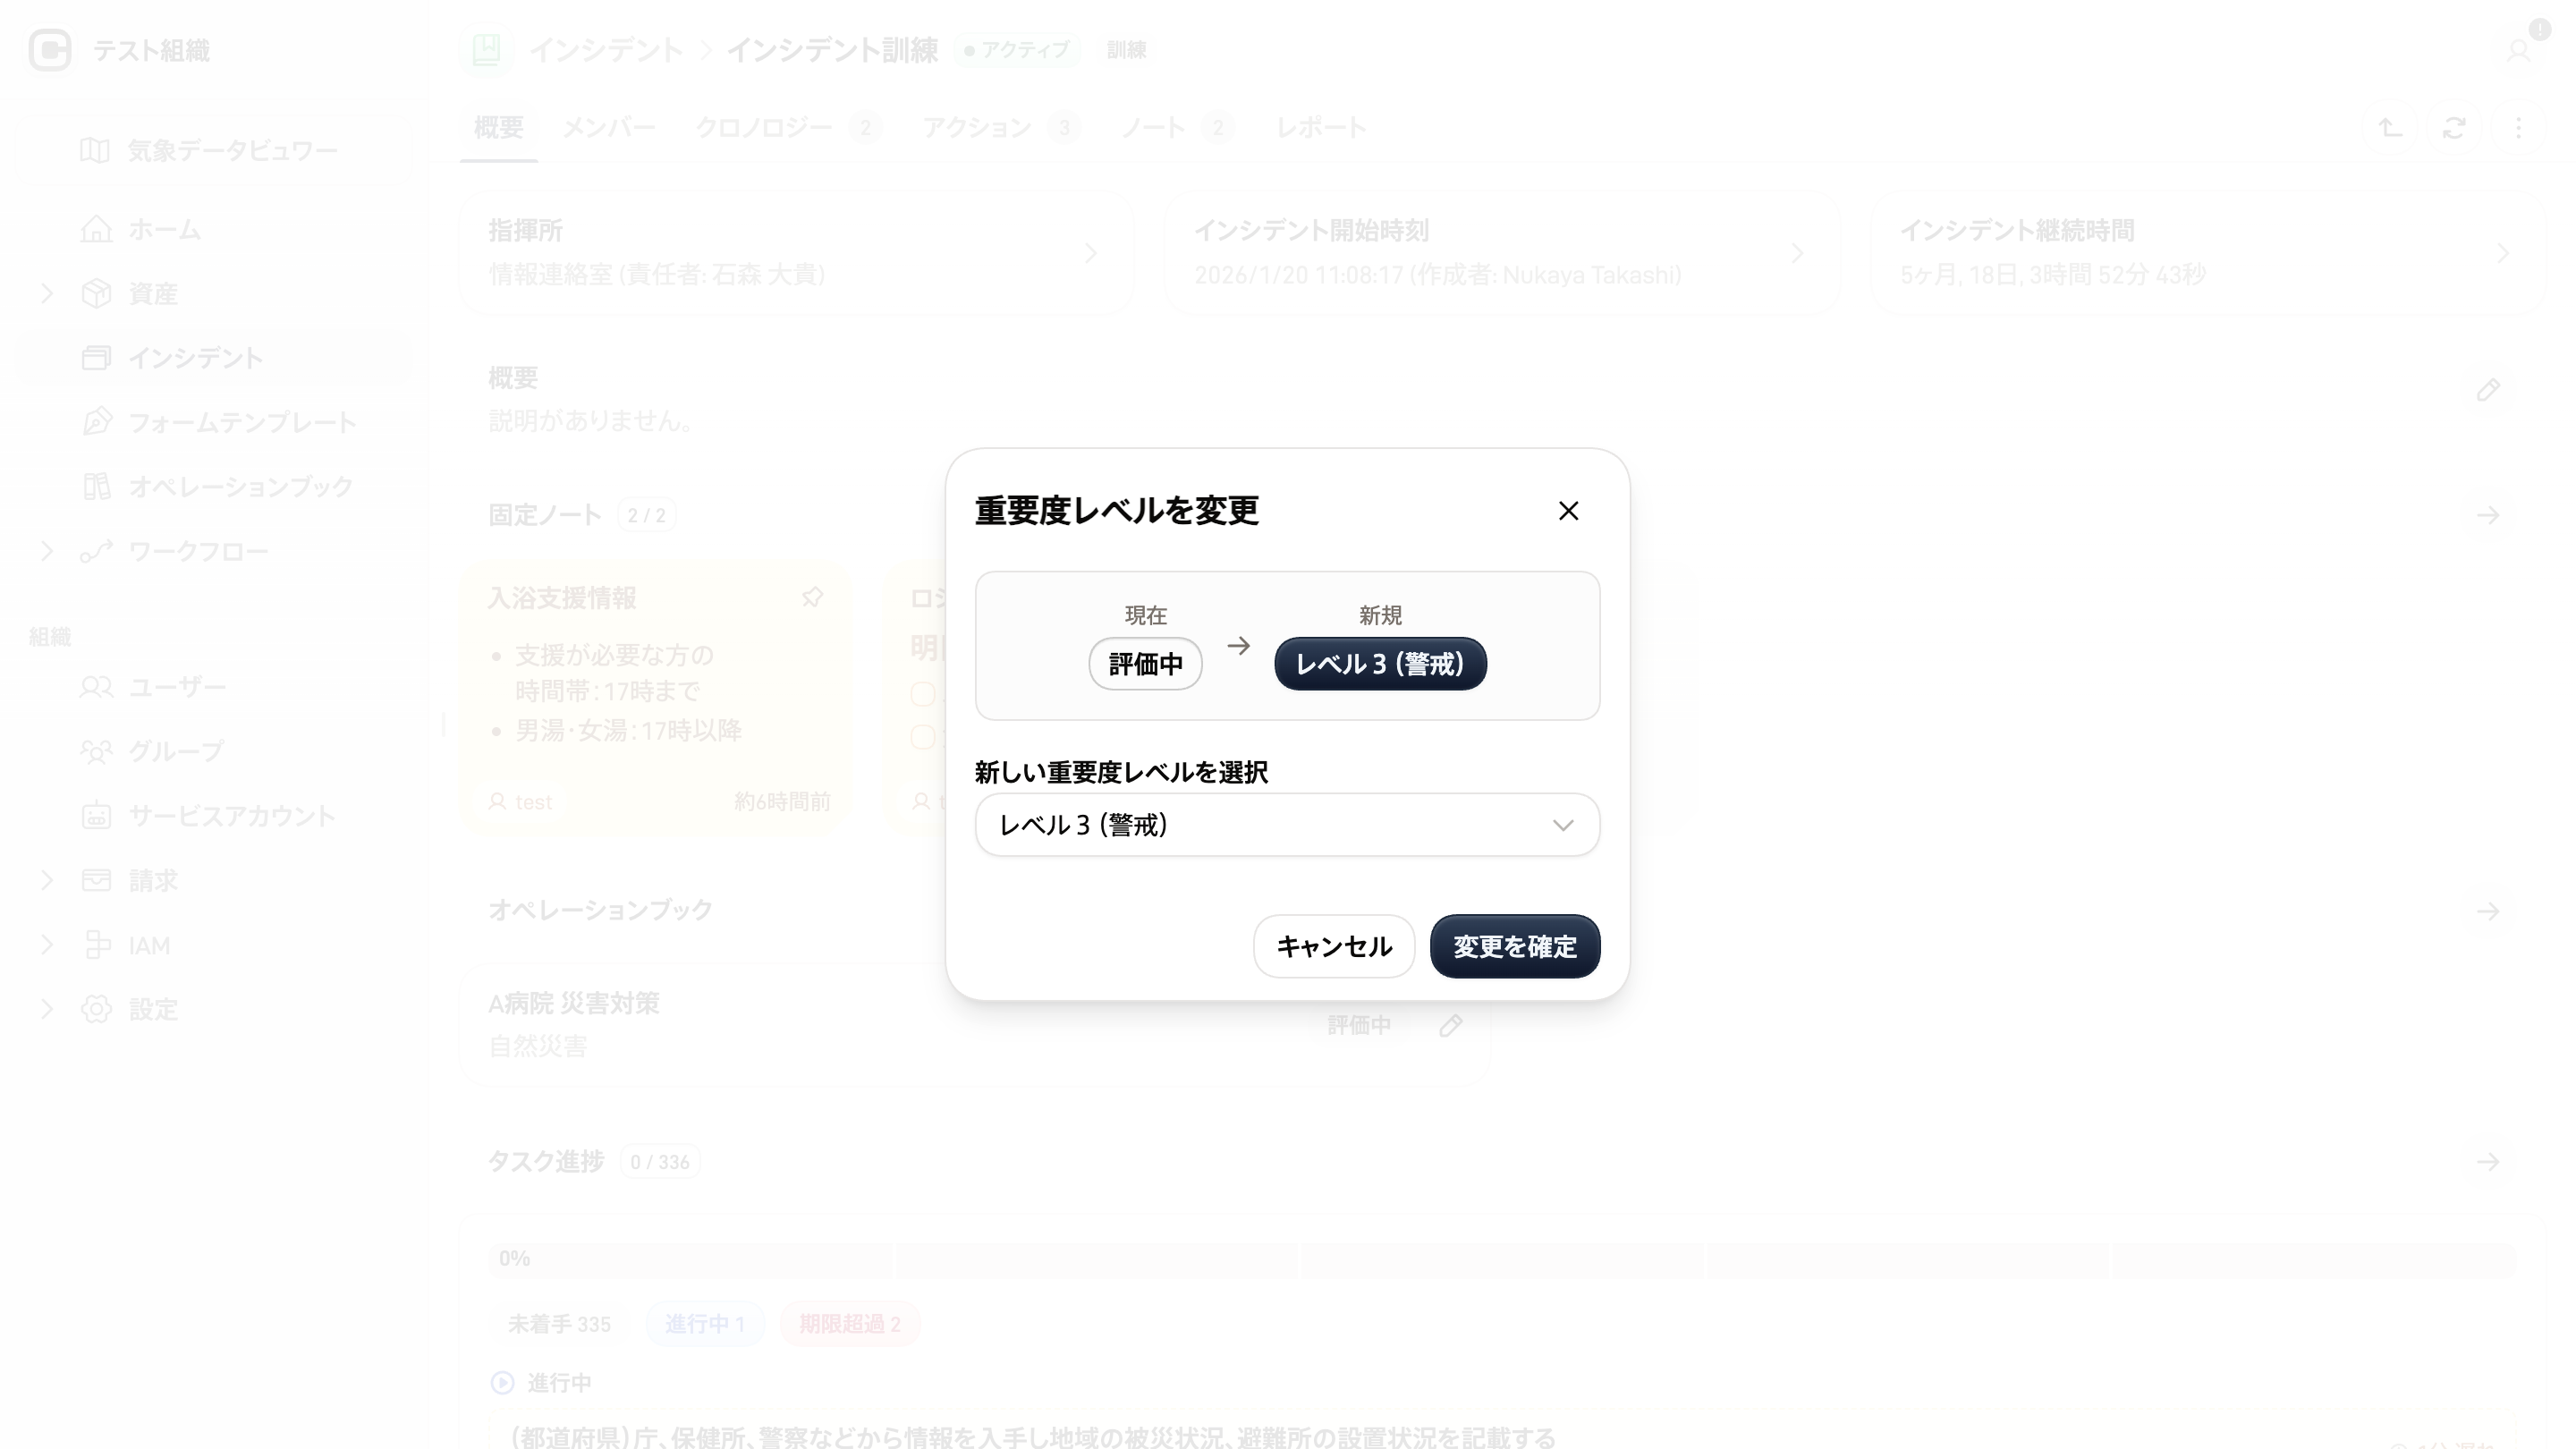2576x1449 pixels.
Task: Expand the IAM sidebar section
Action: coord(46,945)
